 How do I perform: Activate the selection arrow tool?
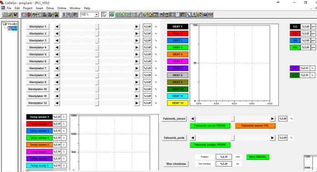(104, 15)
